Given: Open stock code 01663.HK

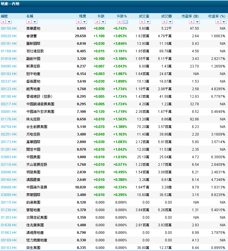Looking at the screenshot, I should [x=9, y=233].
